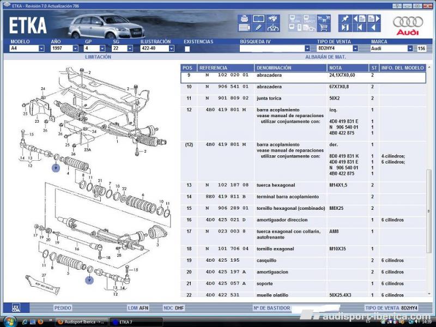Click the PEDIDO button in bottom bar
Image resolution: width=436 pixels, height=327 pixels.
click(63, 308)
